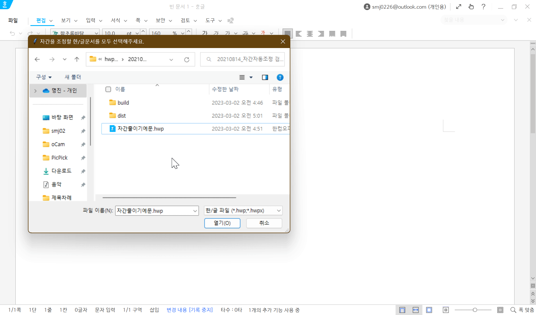
Task: Toggle 변경 내용 기록 중지 in status bar
Action: [190, 310]
